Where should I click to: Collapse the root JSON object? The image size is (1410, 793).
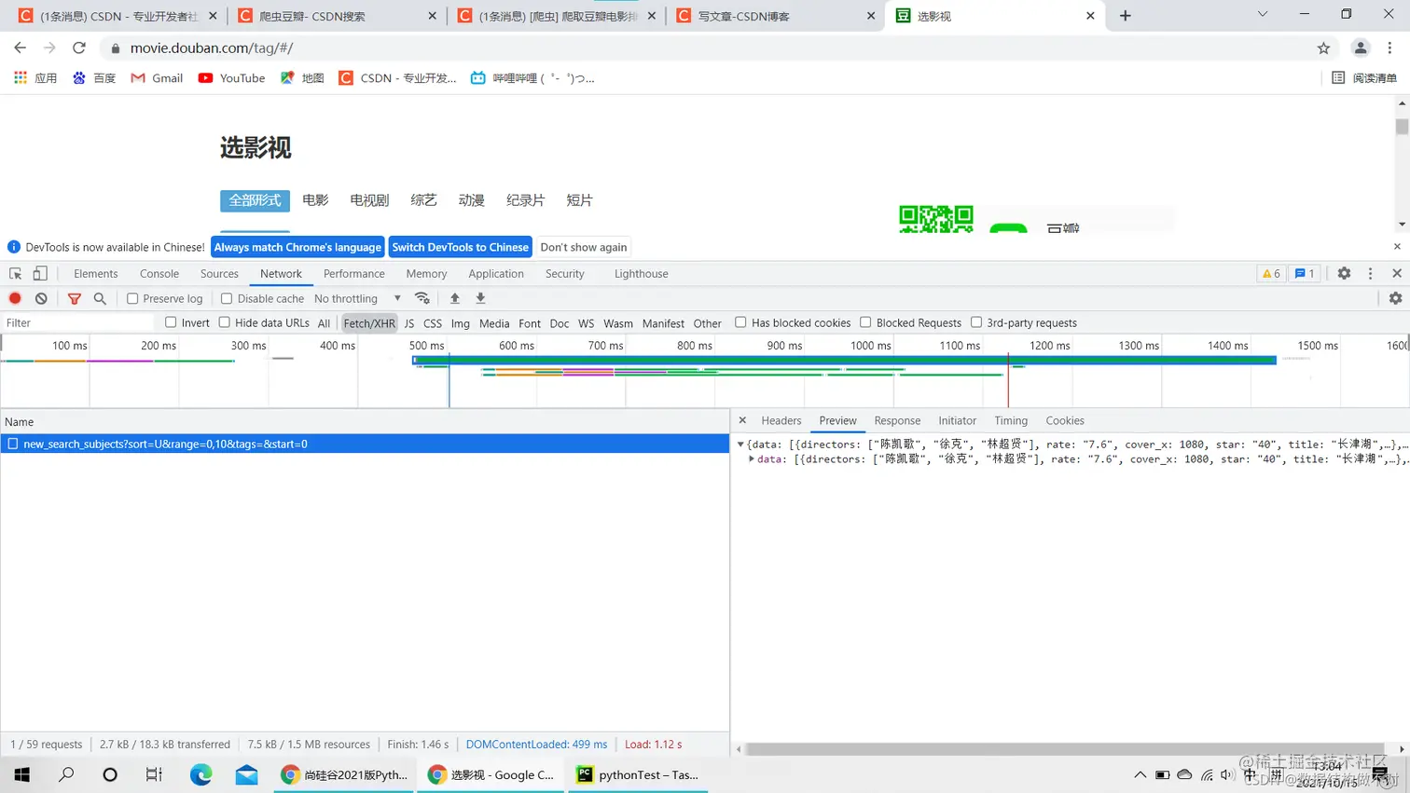pyautogui.click(x=740, y=444)
